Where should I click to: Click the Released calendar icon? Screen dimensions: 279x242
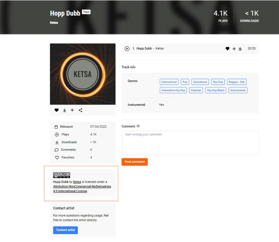coord(56,127)
